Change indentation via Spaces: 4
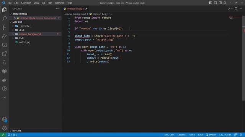Viewport: 245px width, 137px height. (x=182, y=135)
